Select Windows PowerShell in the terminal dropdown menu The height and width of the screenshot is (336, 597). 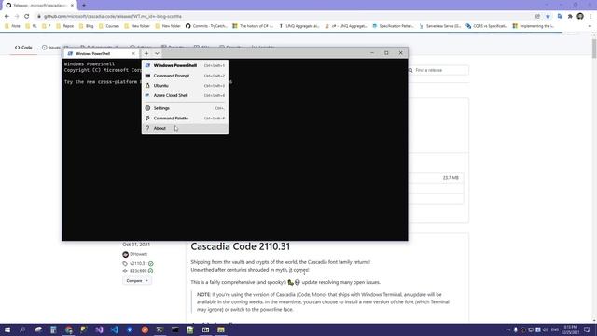(185, 65)
